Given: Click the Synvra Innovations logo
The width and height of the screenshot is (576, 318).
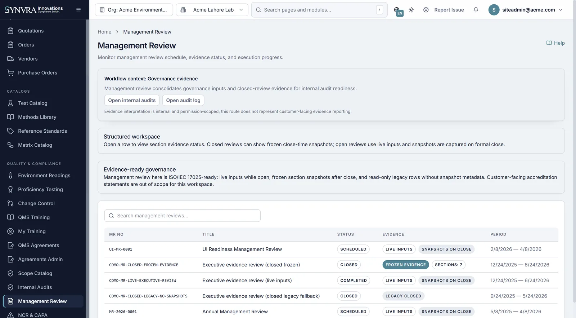Looking at the screenshot, I should pos(34,10).
